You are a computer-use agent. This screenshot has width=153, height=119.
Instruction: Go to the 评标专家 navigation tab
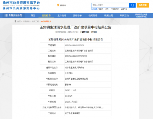coord(77,16)
